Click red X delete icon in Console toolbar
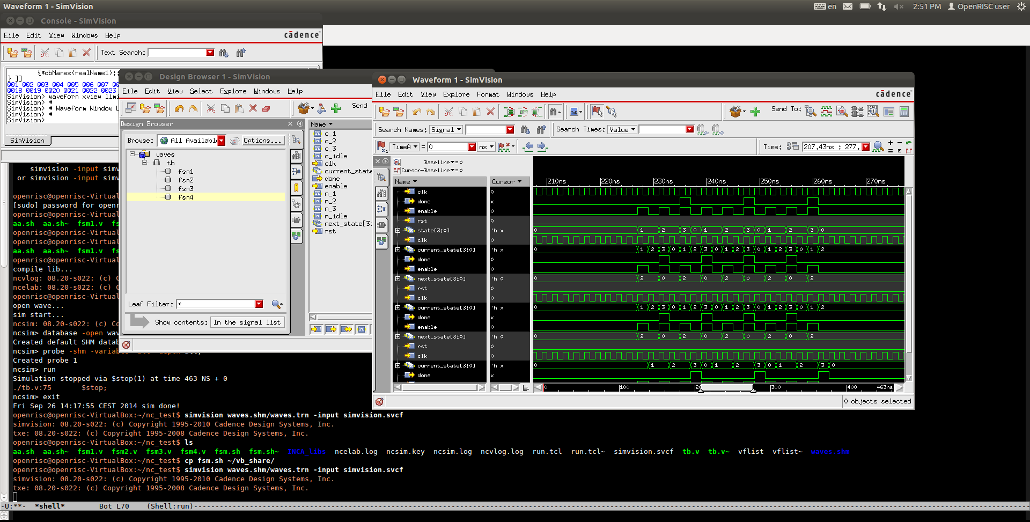This screenshot has width=1030, height=522. pos(86,53)
